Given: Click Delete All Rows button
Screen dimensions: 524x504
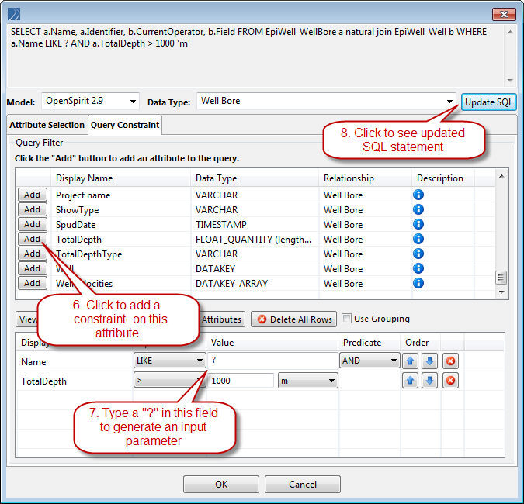Looking at the screenshot, I should click(x=293, y=319).
